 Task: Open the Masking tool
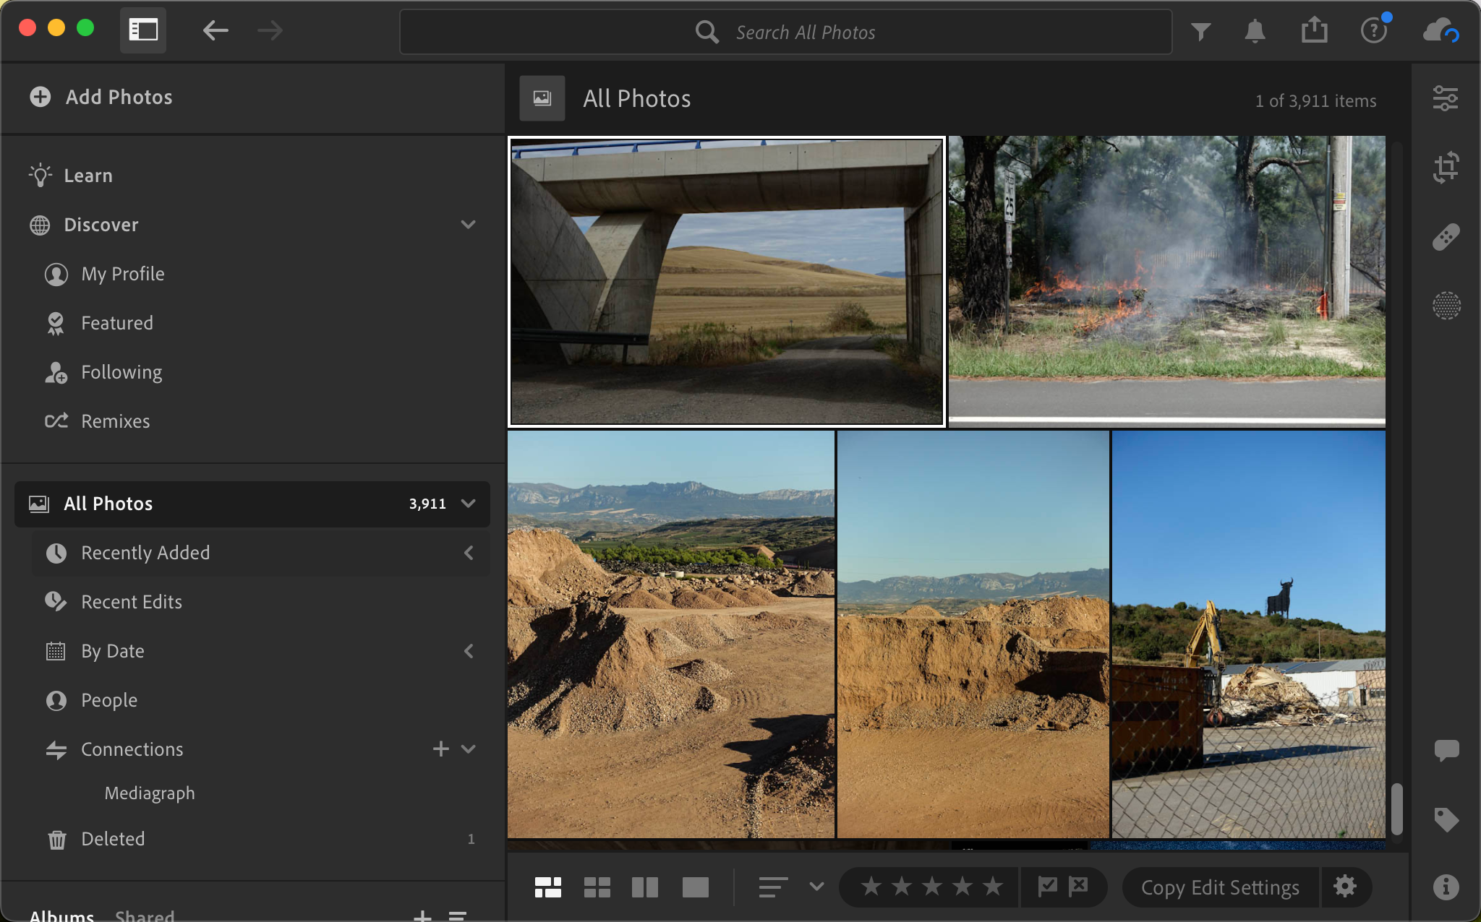1445,306
